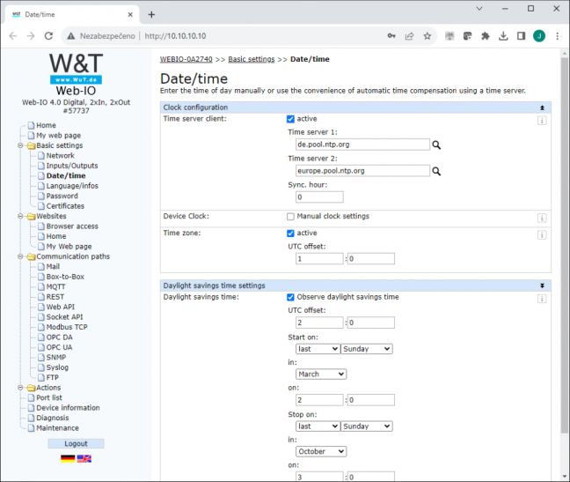
Task: Open Stop on weekday dropdown 'Sunday'
Action: click(367, 426)
